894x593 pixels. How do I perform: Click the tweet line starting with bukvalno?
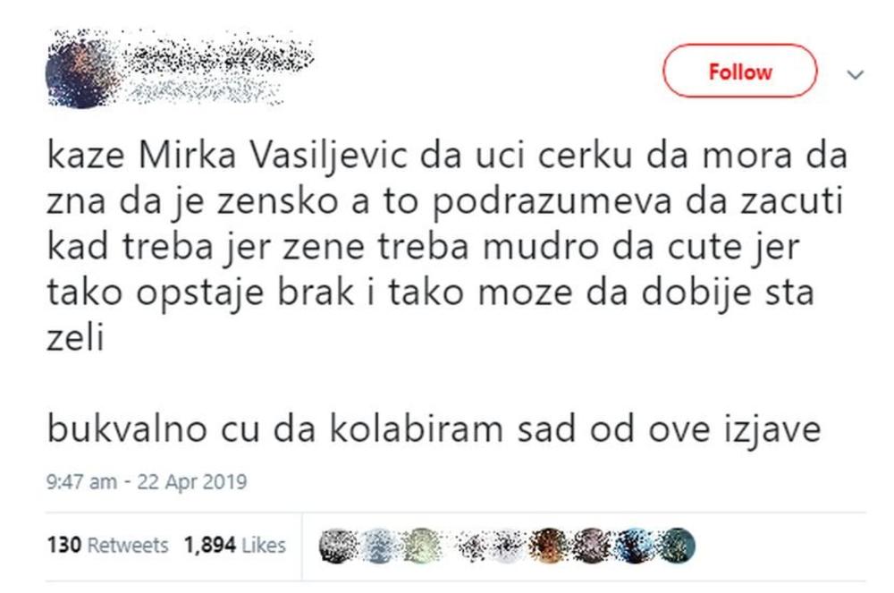[x=434, y=428]
